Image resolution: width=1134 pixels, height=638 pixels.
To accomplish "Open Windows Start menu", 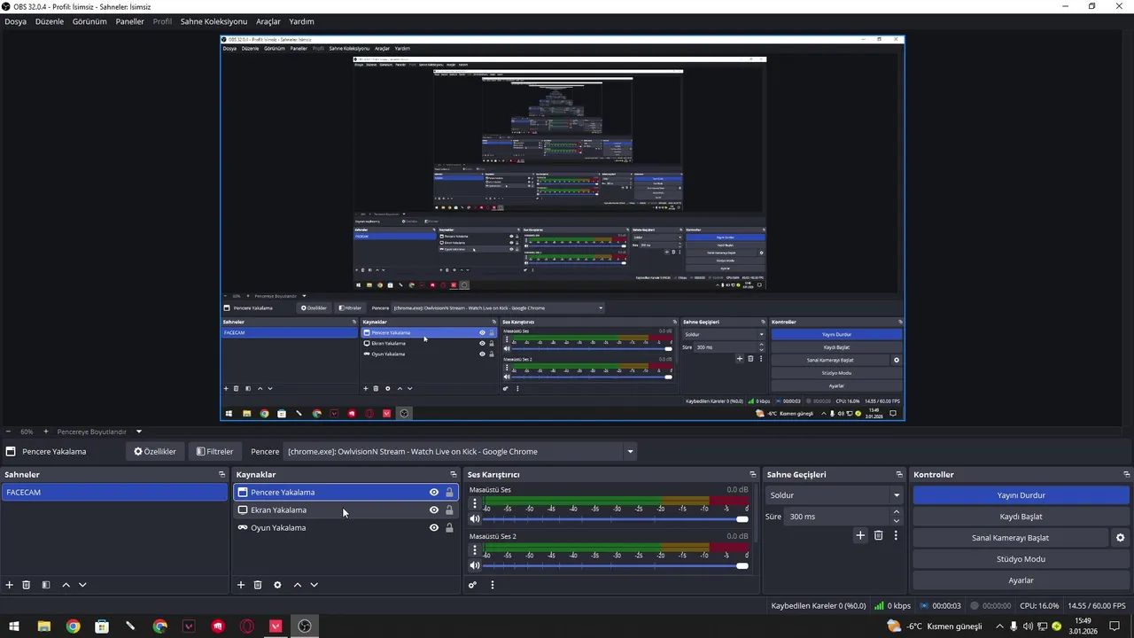I will click(14, 626).
